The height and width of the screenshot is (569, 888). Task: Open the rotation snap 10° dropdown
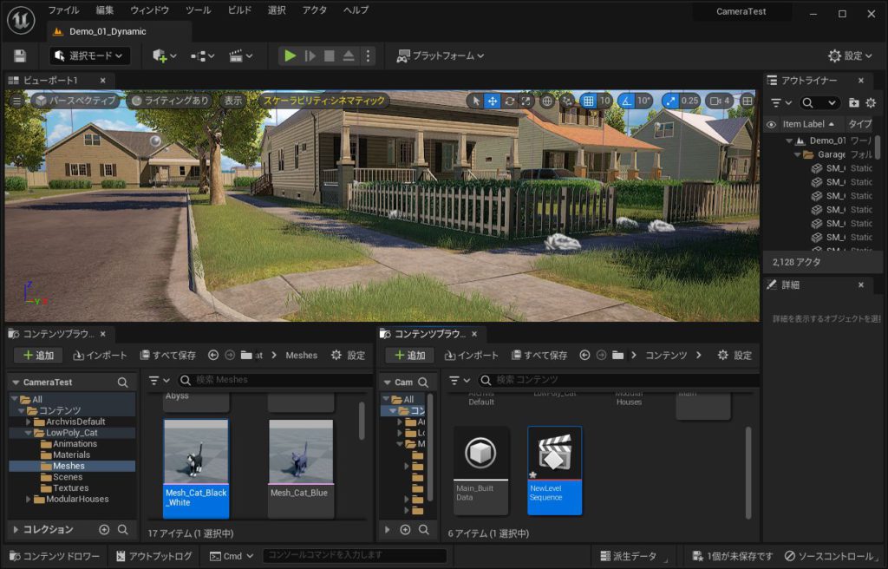point(643,101)
